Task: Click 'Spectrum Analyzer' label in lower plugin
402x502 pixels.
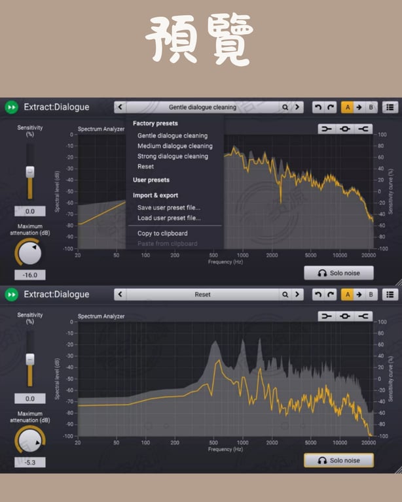Action: click(101, 316)
